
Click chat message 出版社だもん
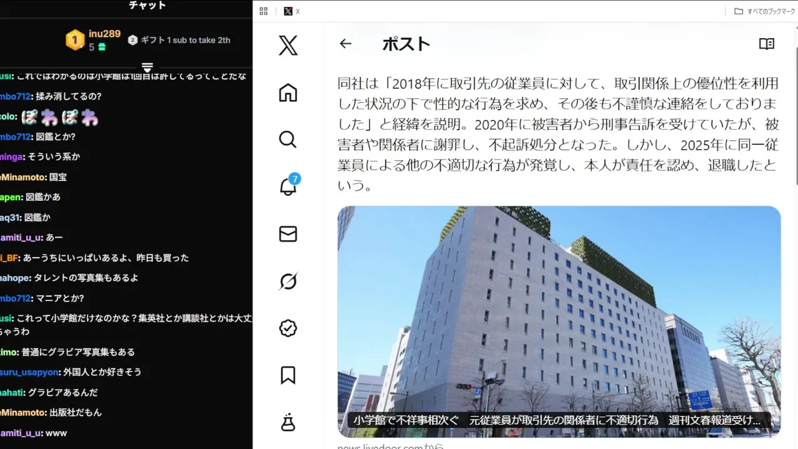point(75,412)
